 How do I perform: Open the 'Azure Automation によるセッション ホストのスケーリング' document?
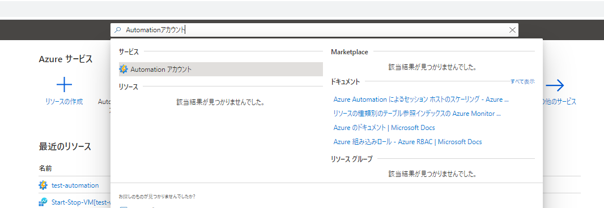tap(421, 99)
